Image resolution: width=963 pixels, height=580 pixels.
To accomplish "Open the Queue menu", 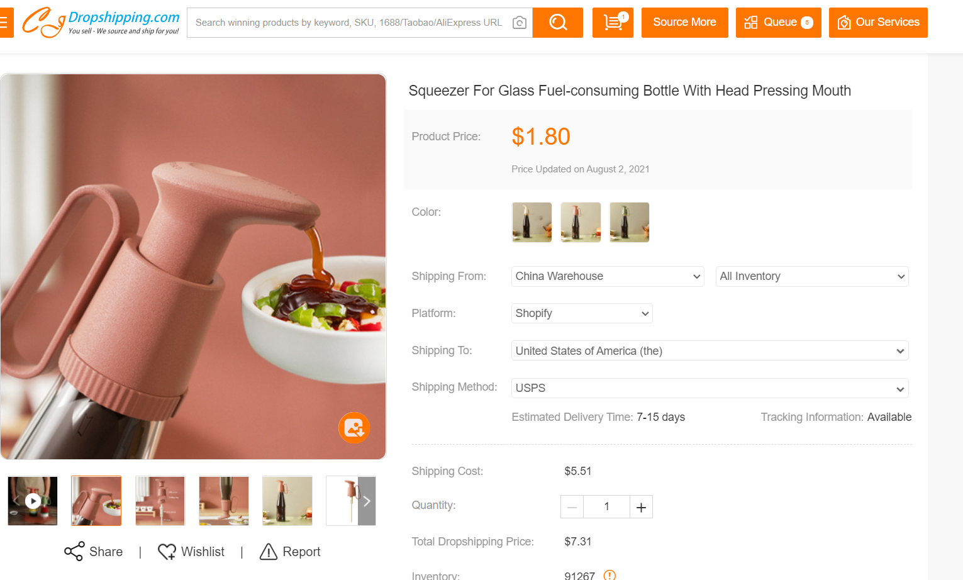I will tap(778, 23).
